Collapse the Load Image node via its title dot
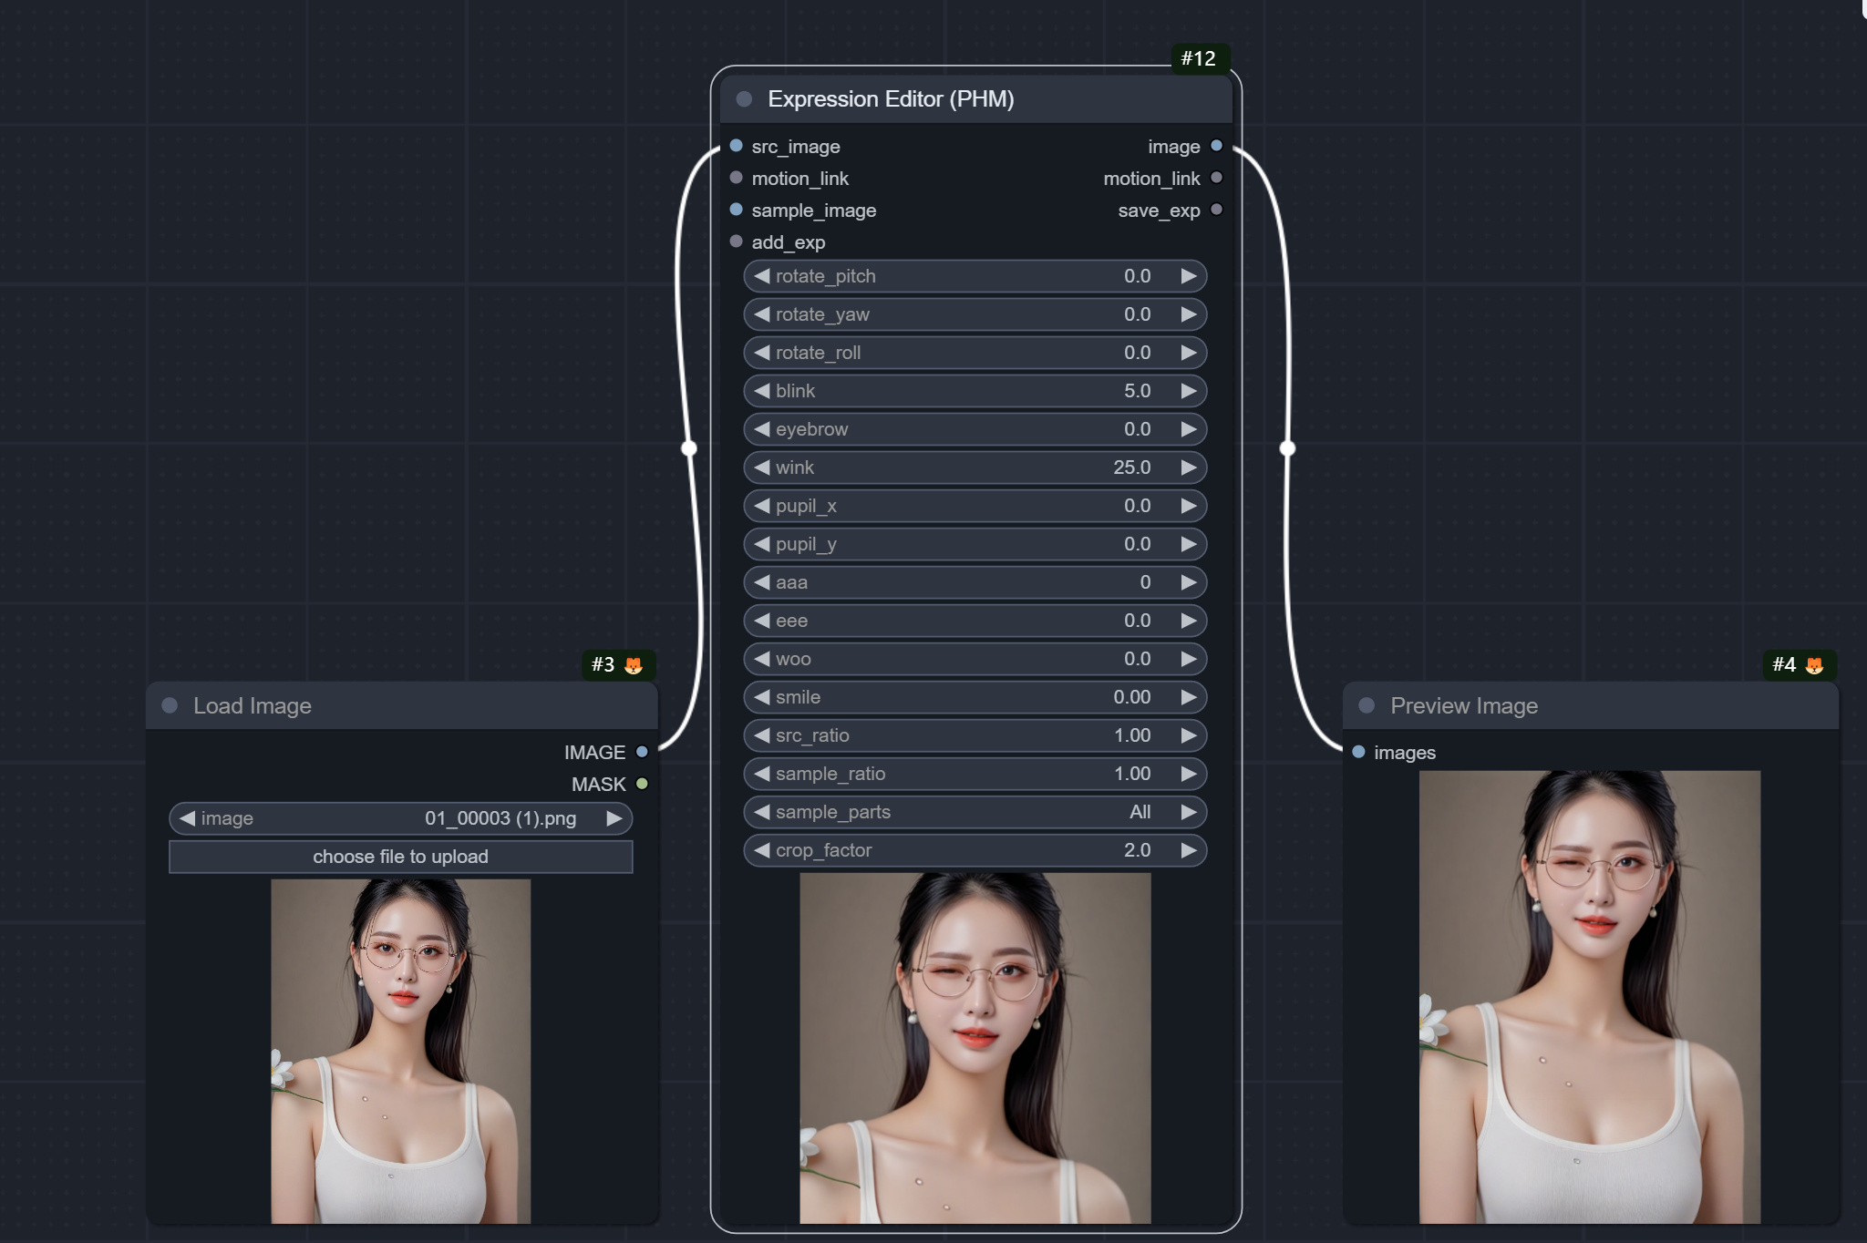 click(168, 705)
